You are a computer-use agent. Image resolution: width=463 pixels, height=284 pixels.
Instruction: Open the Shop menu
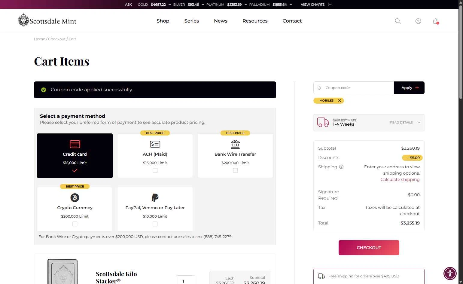click(x=163, y=21)
